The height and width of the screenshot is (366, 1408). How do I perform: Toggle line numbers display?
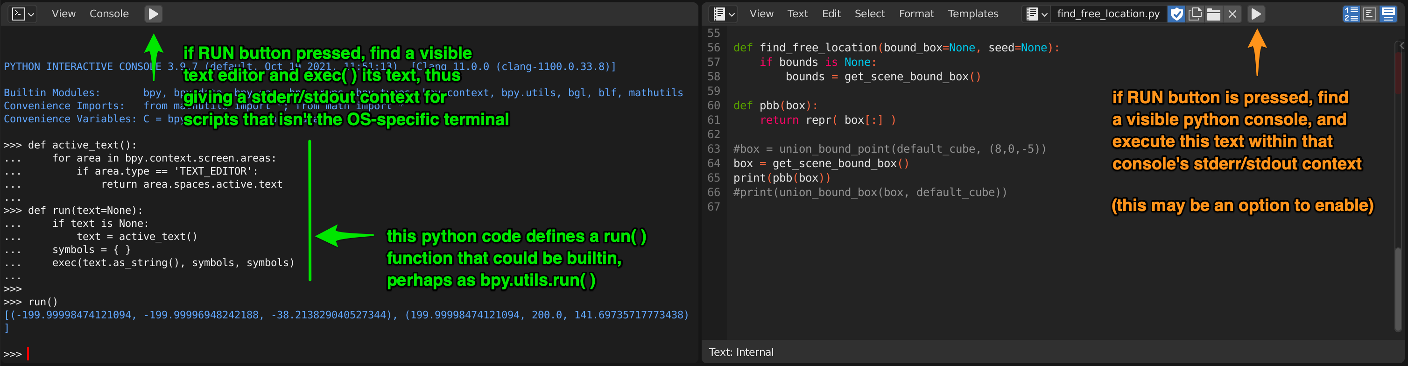pos(1351,14)
